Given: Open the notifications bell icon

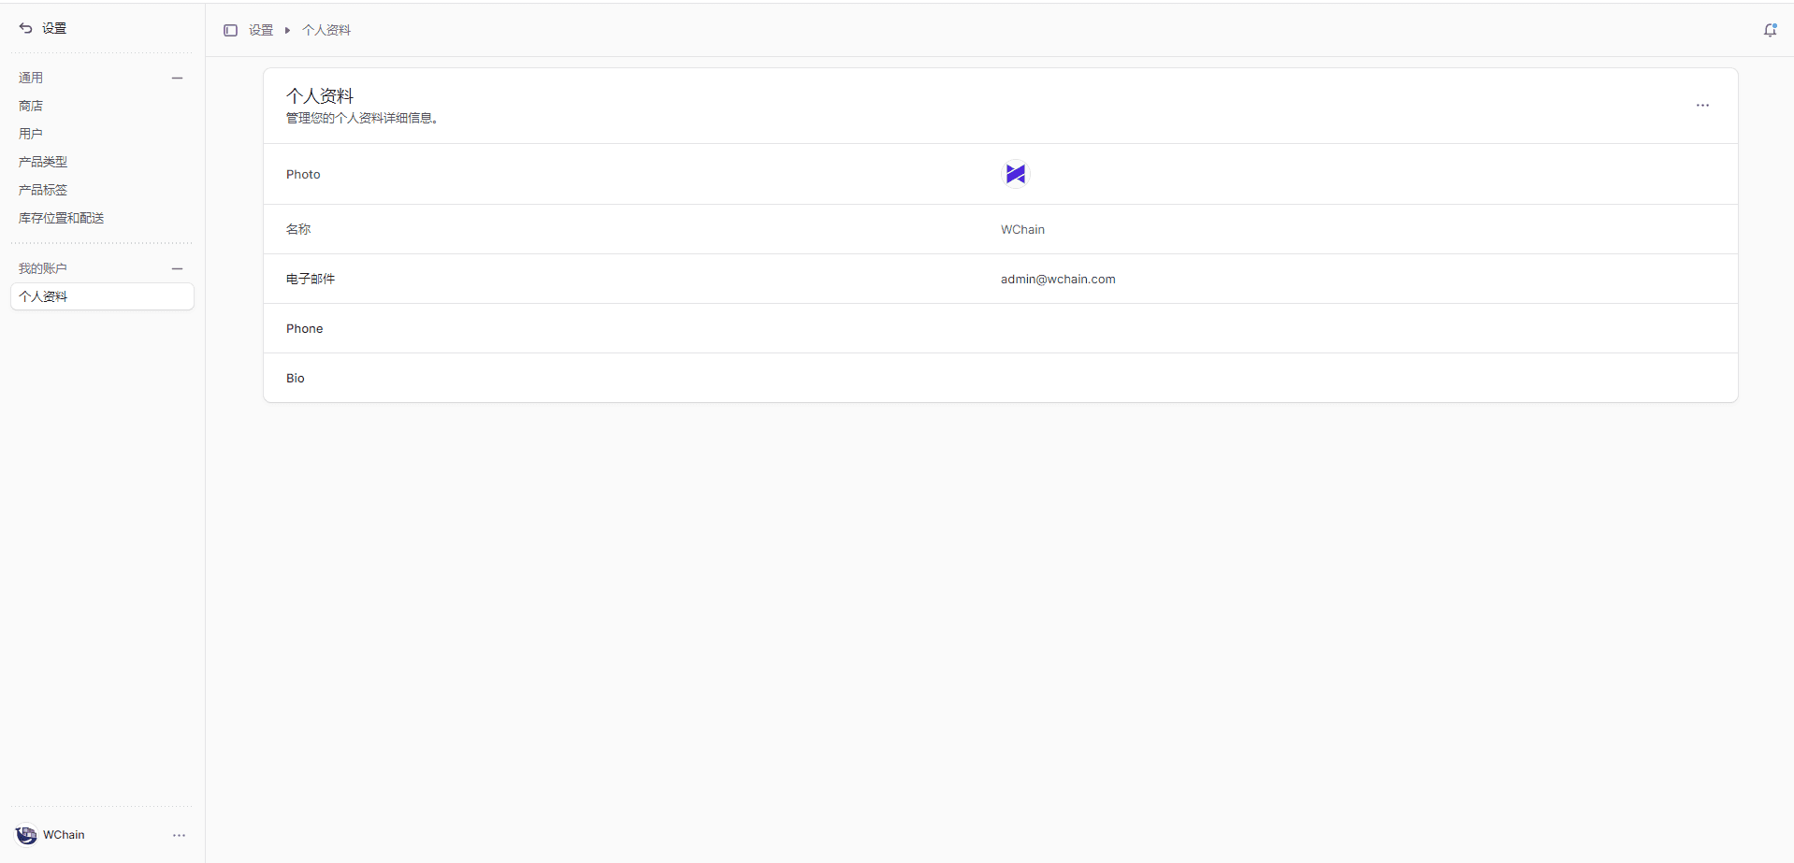Looking at the screenshot, I should coord(1770,30).
